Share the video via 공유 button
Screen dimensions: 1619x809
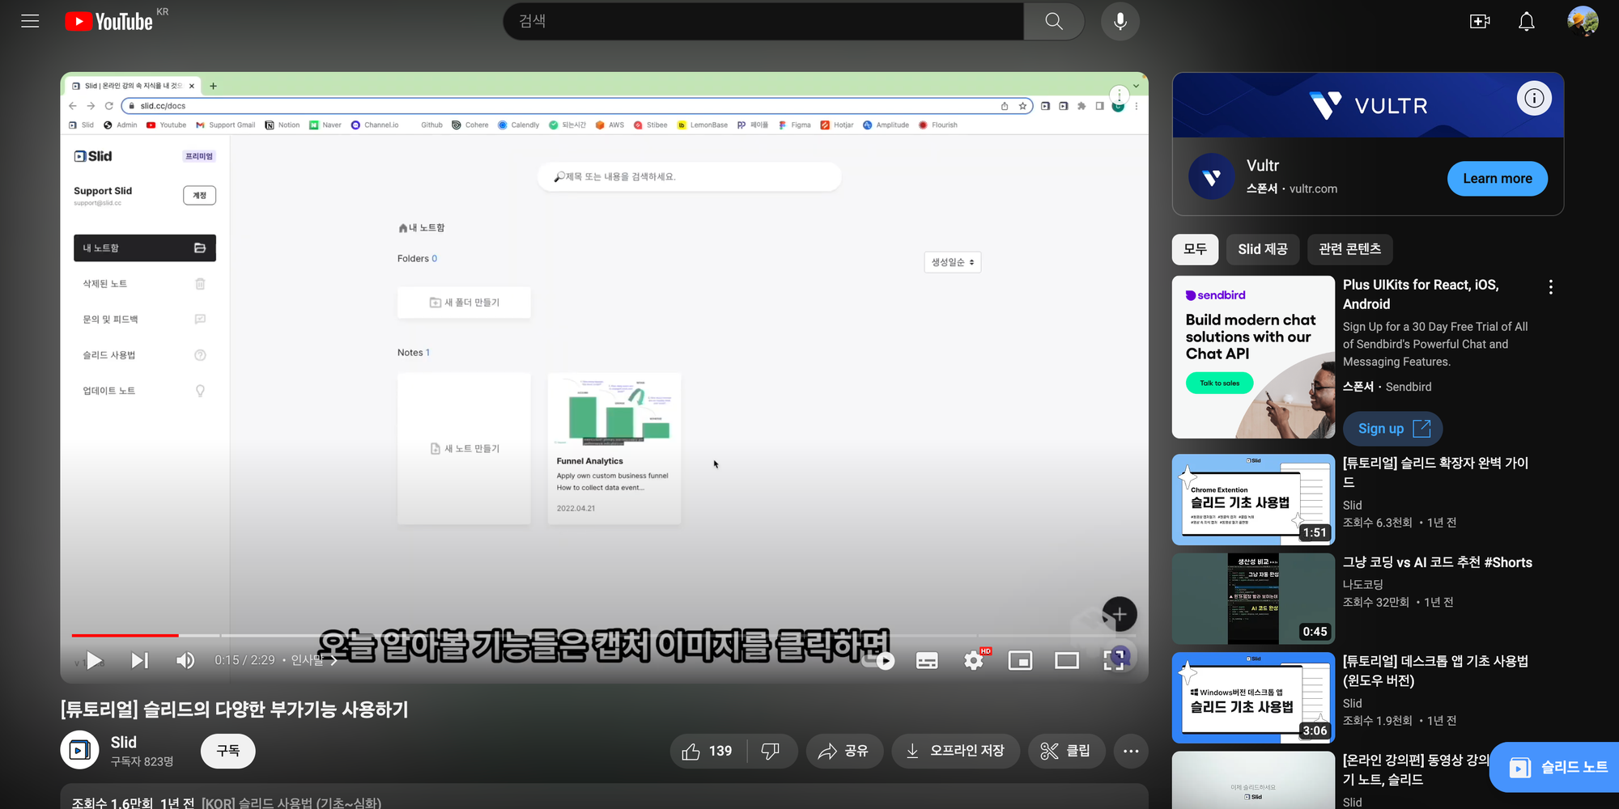[x=843, y=752]
